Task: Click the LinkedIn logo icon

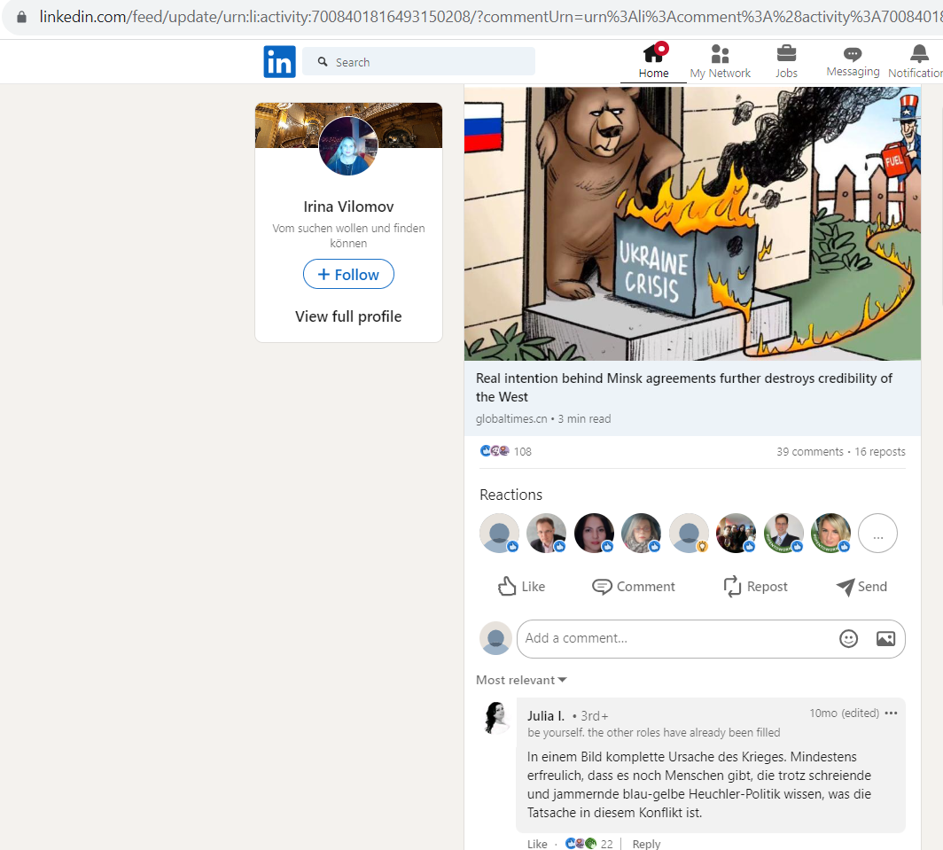Action: coord(280,62)
